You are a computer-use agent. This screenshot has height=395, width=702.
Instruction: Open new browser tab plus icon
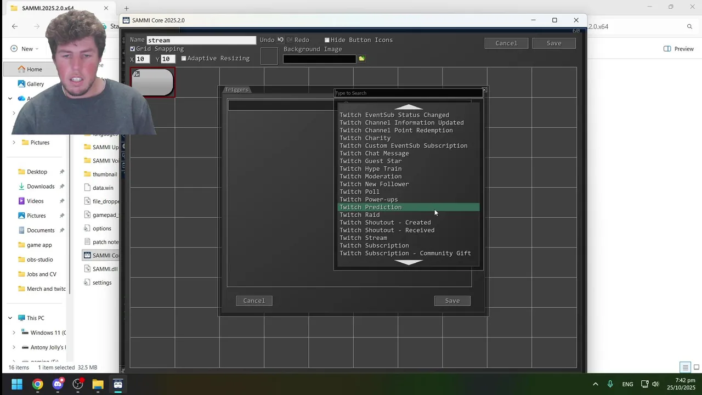(126, 8)
